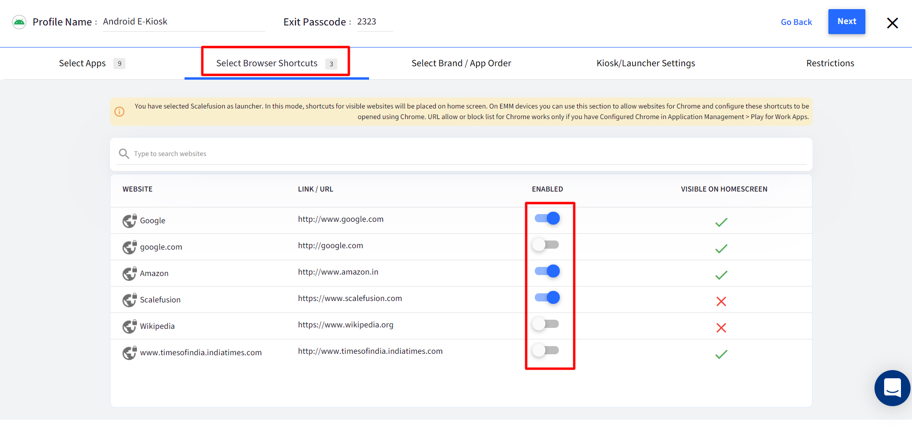Click the green checkmark in google.com row
This screenshot has width=912, height=433.
[721, 249]
